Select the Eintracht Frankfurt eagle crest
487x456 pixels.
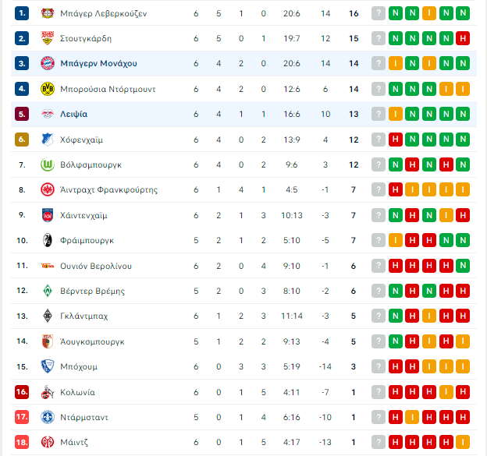tap(48, 189)
